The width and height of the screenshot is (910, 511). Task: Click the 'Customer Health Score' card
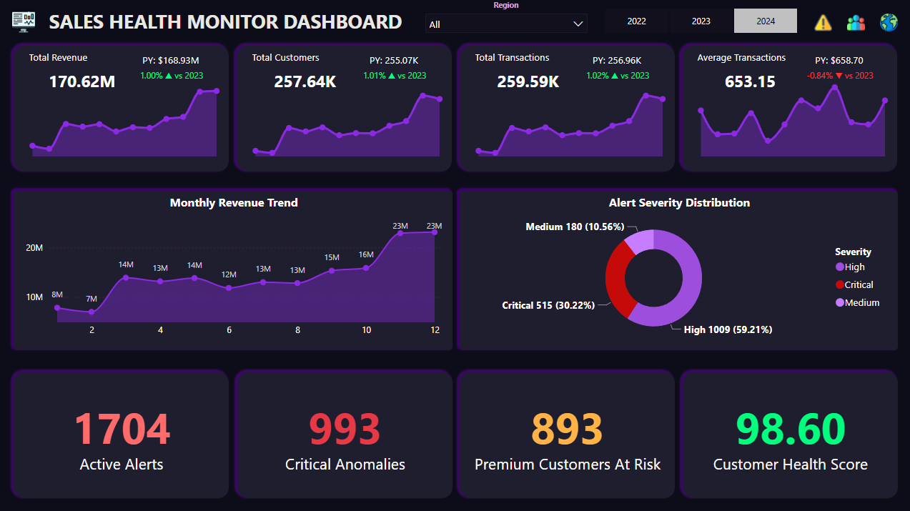pos(789,433)
